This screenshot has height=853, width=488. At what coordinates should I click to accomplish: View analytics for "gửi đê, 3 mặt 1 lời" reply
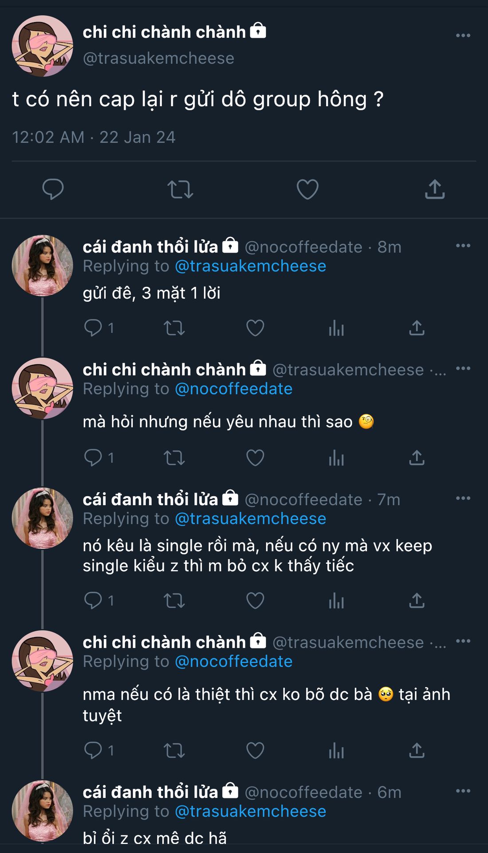pos(336,328)
